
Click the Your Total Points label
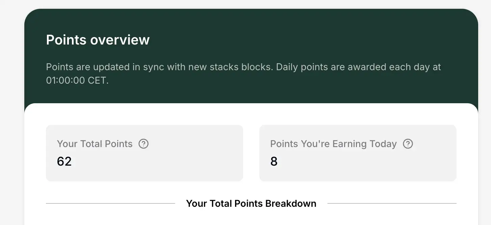tap(95, 144)
